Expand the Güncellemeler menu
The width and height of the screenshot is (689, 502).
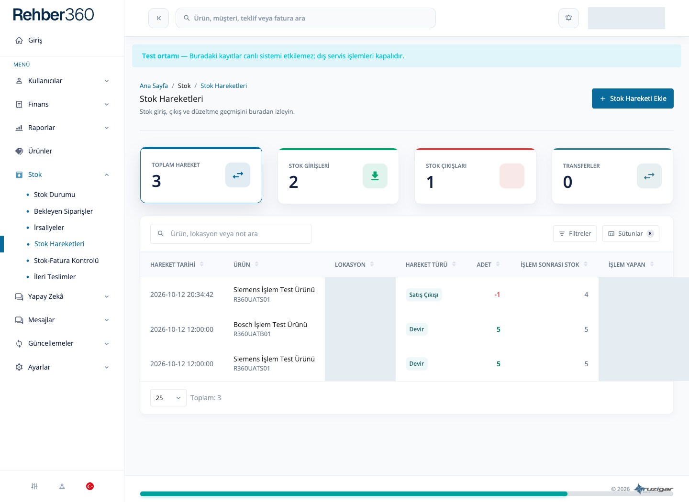click(62, 343)
